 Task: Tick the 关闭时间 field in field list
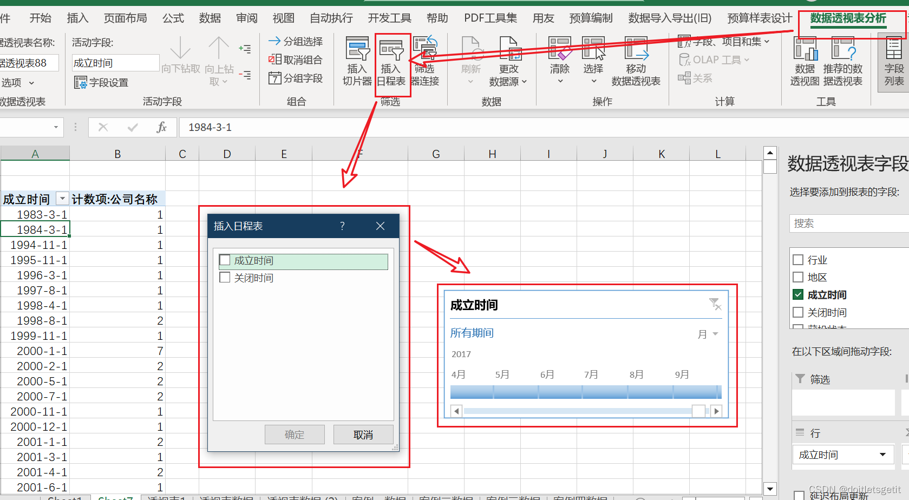point(798,312)
